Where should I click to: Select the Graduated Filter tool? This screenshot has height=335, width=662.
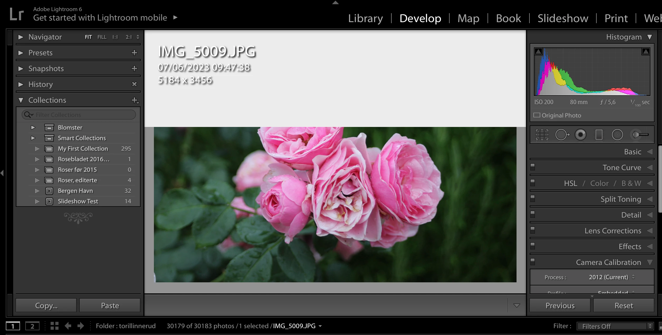pos(599,135)
